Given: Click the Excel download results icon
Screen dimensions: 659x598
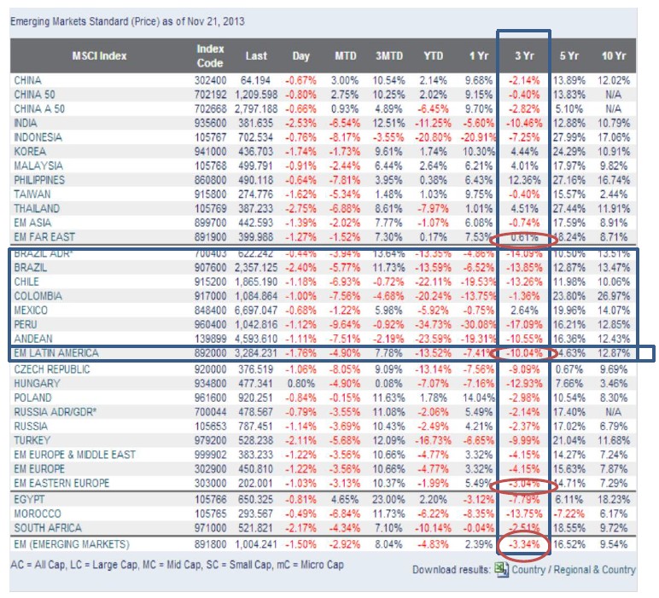Looking at the screenshot, I should click(x=501, y=570).
